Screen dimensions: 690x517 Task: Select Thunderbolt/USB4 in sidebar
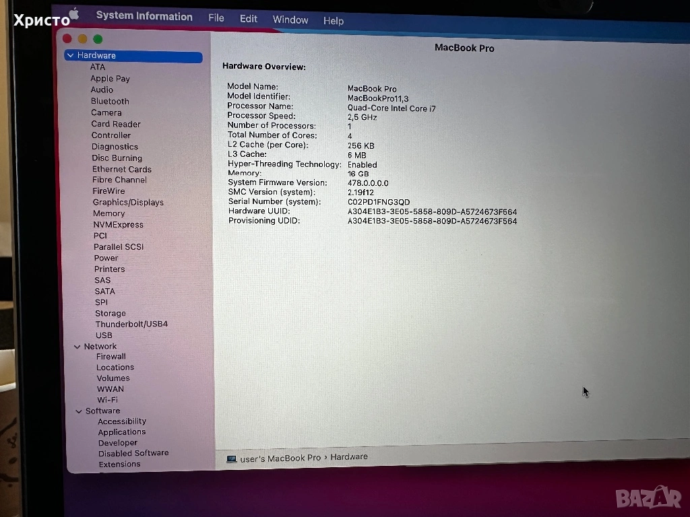click(131, 324)
